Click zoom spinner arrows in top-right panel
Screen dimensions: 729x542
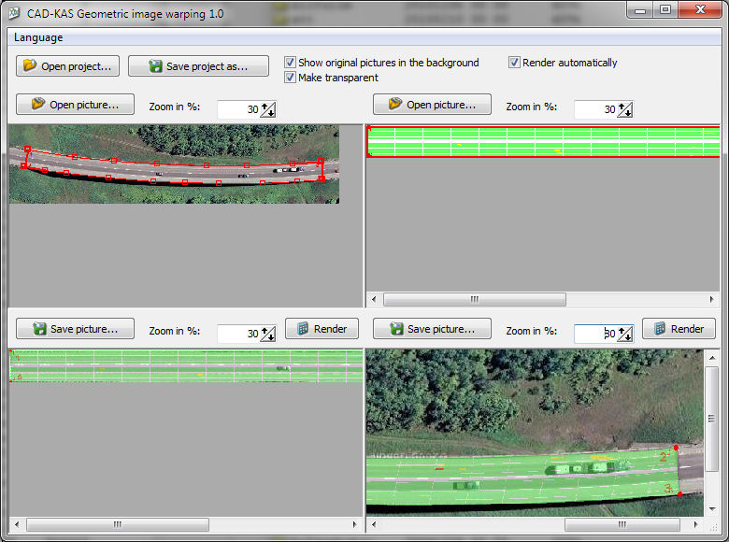coord(624,109)
